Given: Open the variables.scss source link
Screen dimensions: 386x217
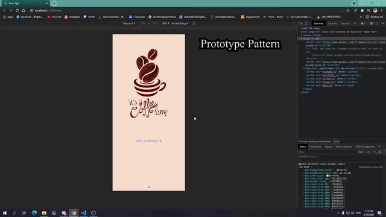Looking at the screenshot, I should pos(371,167).
